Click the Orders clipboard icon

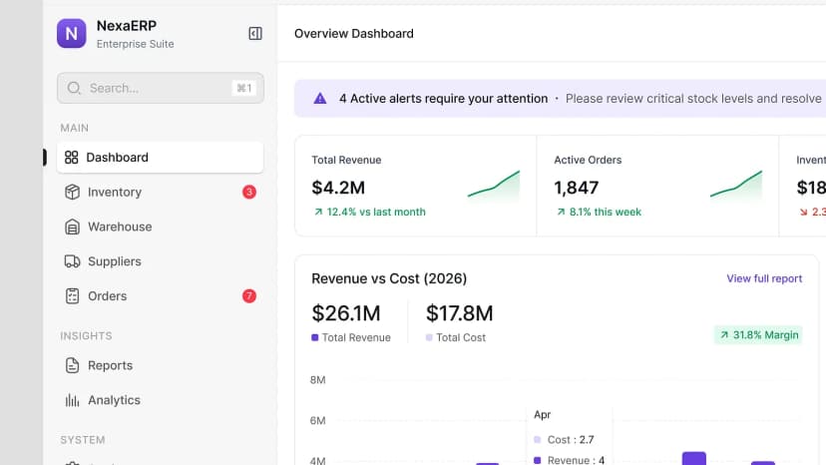point(72,296)
